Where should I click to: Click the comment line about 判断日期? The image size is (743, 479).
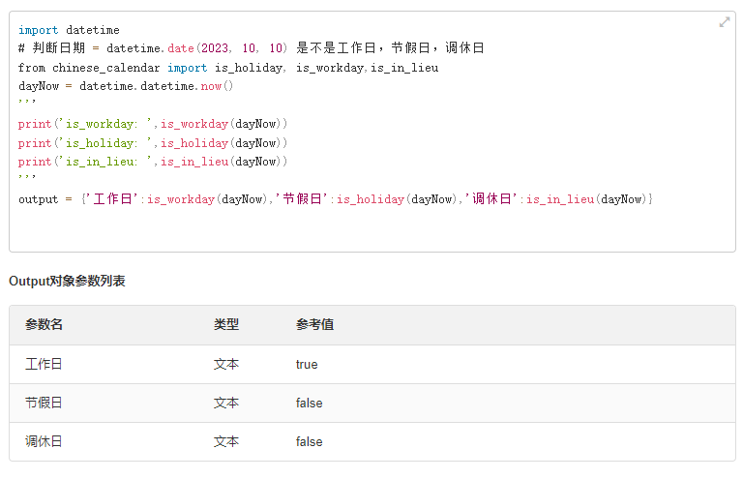pos(251,48)
